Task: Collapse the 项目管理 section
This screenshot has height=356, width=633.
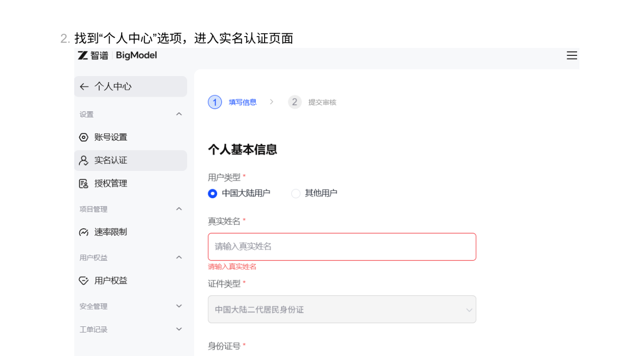Action: (179, 209)
